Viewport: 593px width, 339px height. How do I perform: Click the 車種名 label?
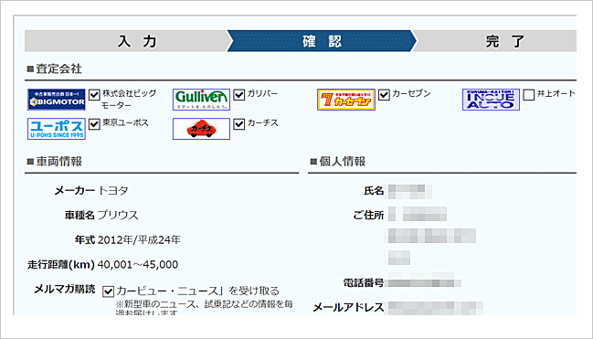tap(79, 215)
